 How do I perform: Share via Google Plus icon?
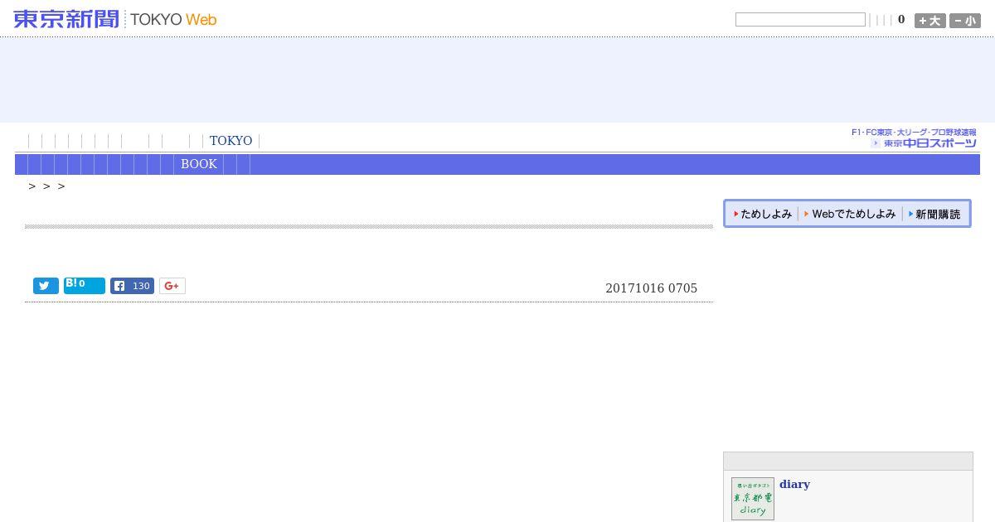click(172, 286)
